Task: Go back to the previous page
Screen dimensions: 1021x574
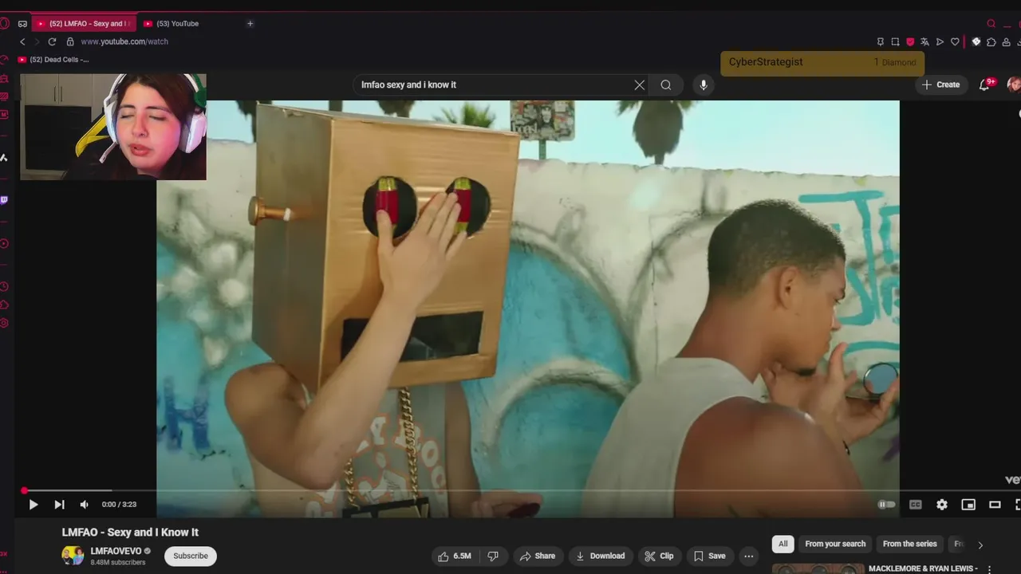Action: pos(22,41)
